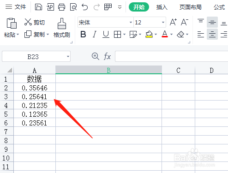
Task: Toggle Underline formatting
Action: pos(106,34)
